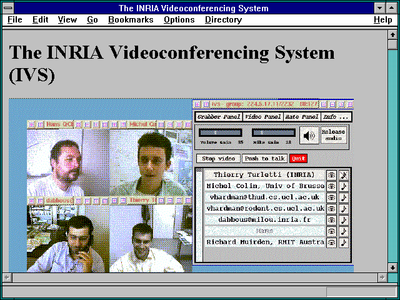The height and width of the screenshot is (300, 400).
Task: Adjust the Volume gain slider
Action: point(221,132)
